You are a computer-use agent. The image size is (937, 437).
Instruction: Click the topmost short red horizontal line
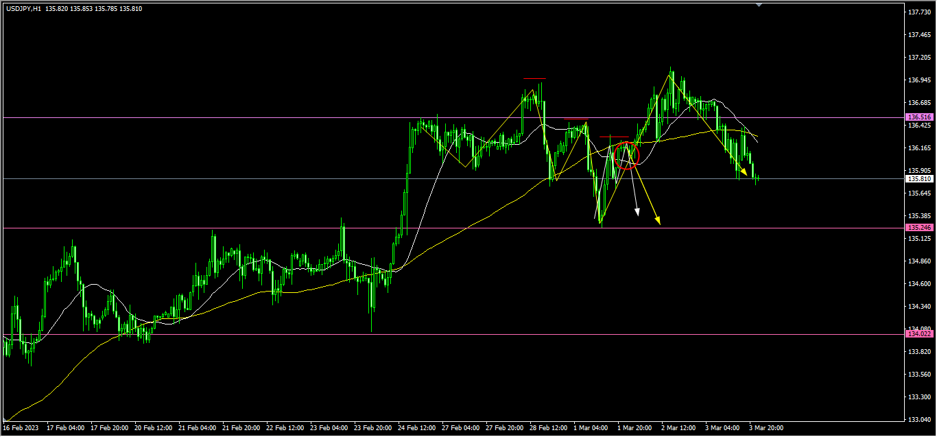534,79
